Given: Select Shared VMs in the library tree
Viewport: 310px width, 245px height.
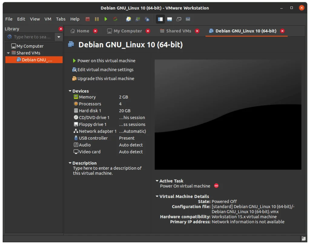Looking at the screenshot, I should (x=26, y=53).
